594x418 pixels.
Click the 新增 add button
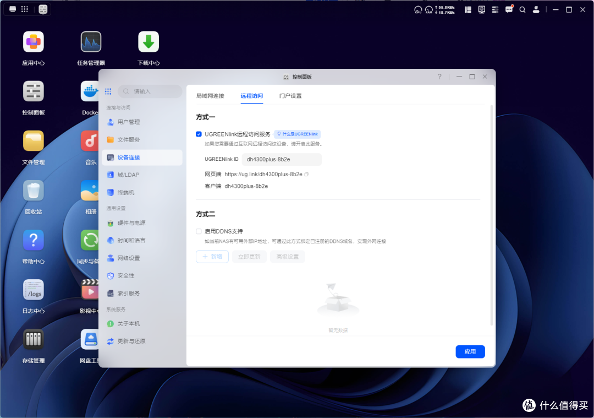click(x=212, y=257)
